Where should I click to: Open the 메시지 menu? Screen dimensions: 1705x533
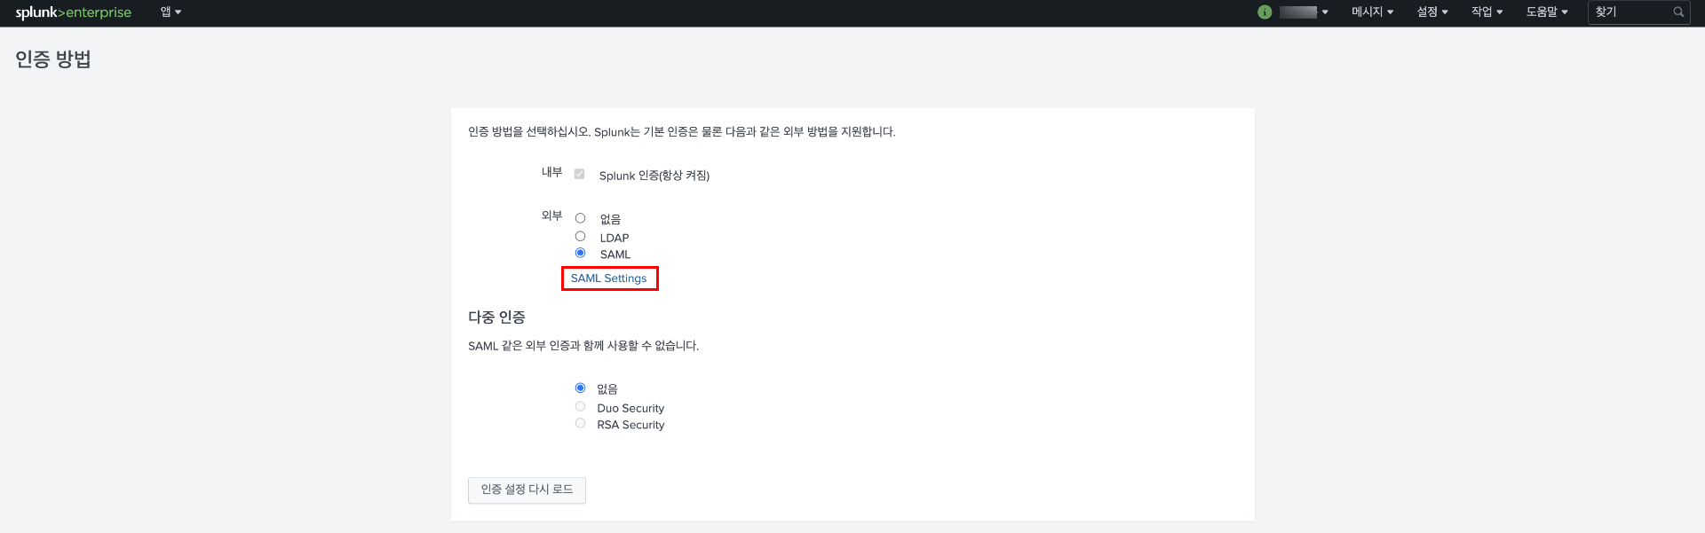point(1372,12)
